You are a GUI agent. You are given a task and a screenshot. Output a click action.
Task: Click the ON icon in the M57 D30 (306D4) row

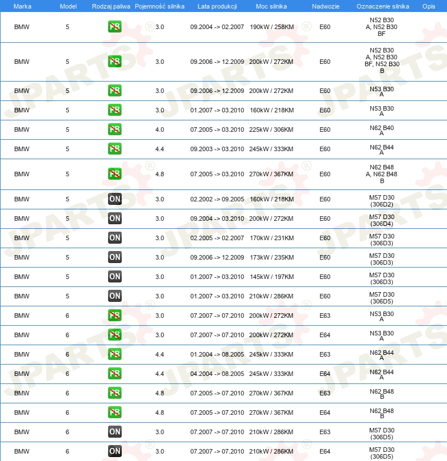point(114,219)
